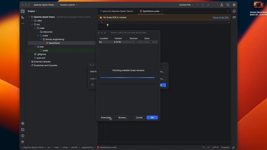Open the Maven tool window
Screen dimensions: 267x150
pos(234,17)
